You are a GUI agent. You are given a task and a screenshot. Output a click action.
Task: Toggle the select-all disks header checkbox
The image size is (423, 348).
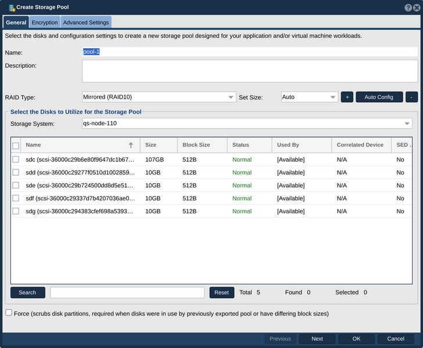(16, 146)
